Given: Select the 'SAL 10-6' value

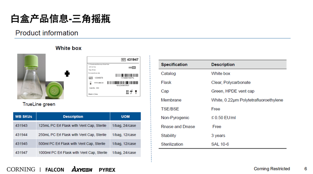Looking at the screenshot, I should point(220,144).
